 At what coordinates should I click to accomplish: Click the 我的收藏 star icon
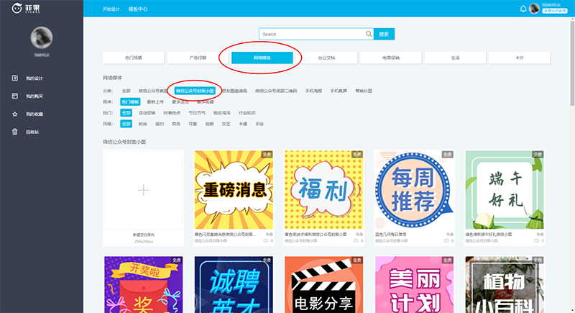(x=14, y=114)
